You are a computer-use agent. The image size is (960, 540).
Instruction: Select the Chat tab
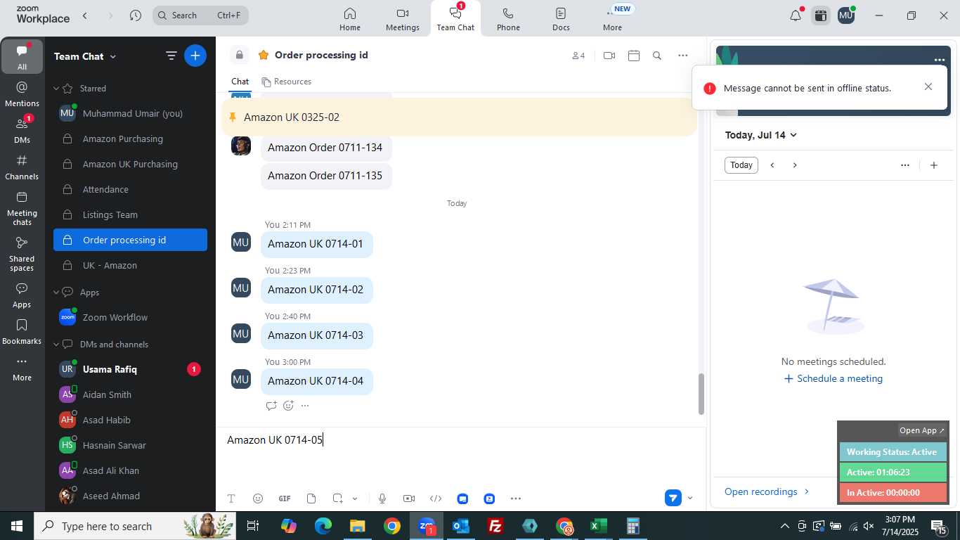pyautogui.click(x=240, y=82)
